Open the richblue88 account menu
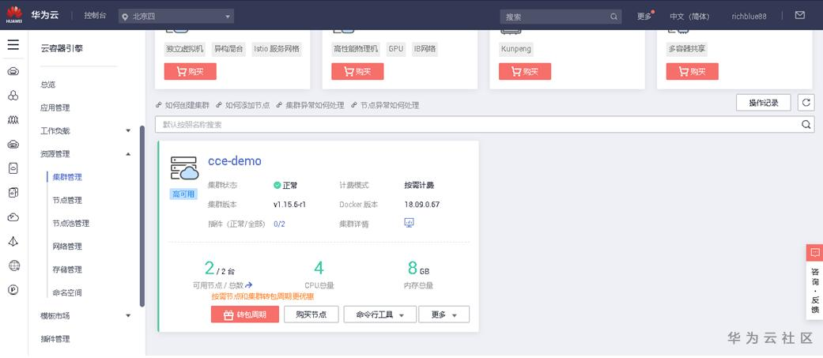The height and width of the screenshot is (358, 823). tap(749, 17)
